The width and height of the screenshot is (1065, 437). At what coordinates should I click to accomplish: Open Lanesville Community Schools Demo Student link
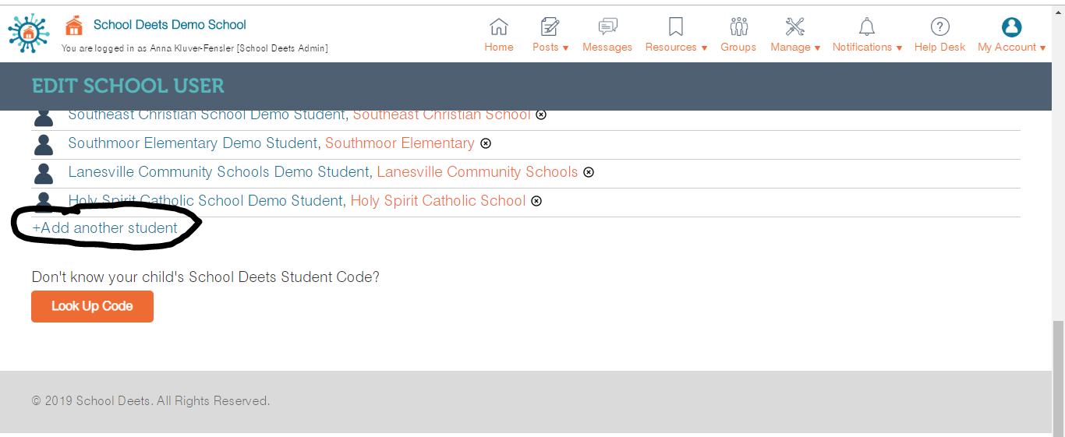pos(218,172)
